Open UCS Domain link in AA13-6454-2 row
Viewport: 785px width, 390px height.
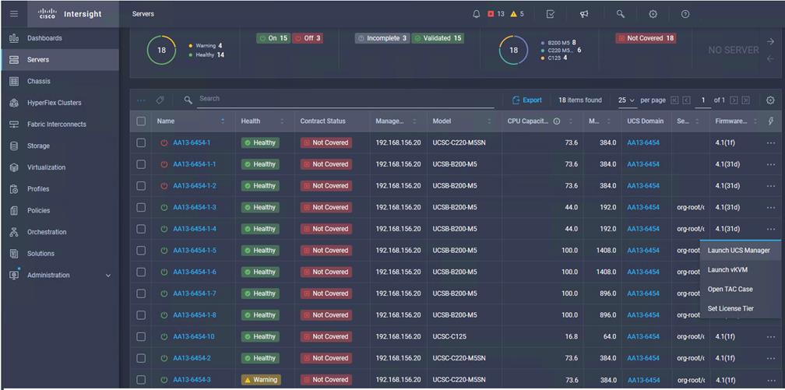click(x=643, y=358)
